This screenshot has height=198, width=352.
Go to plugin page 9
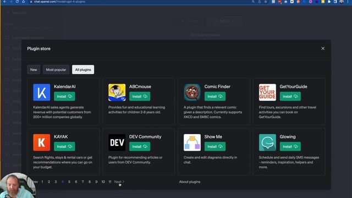tap(96, 182)
